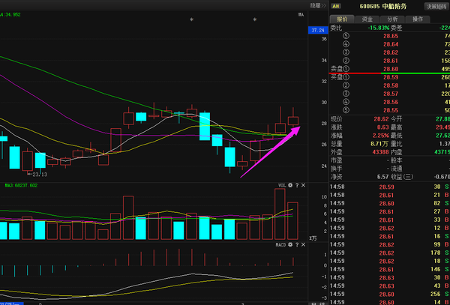This screenshot has height=305, width=450.
Task: Click the MA3:68237.602 volume label
Action: click(x=21, y=185)
